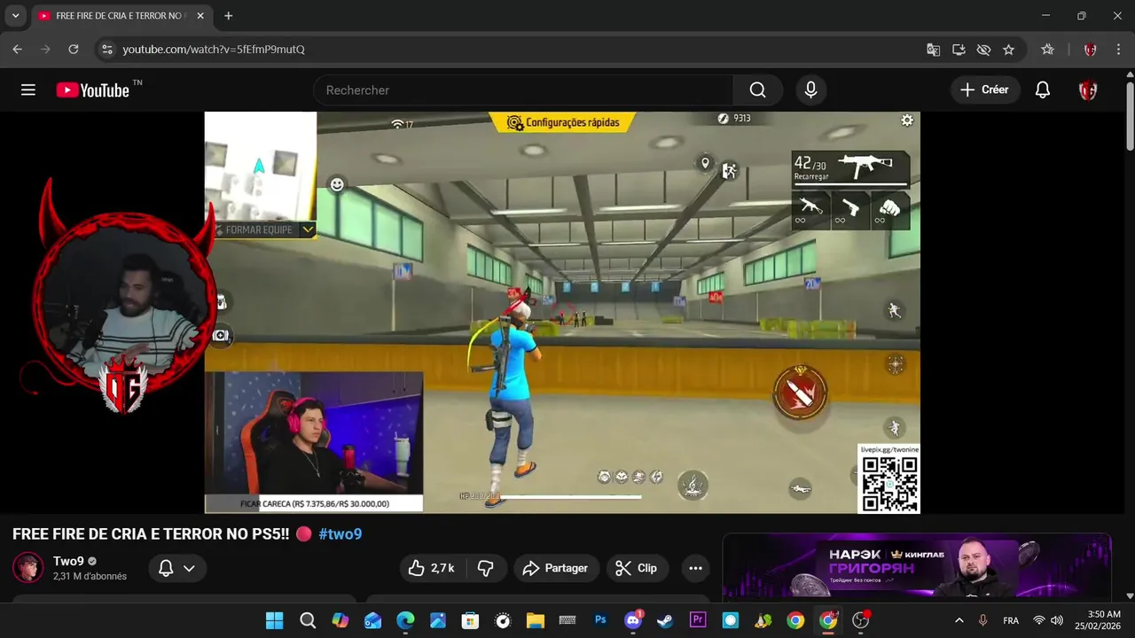Open the Two9 channel name link
Viewport: 1135px width, 638px height.
click(68, 561)
